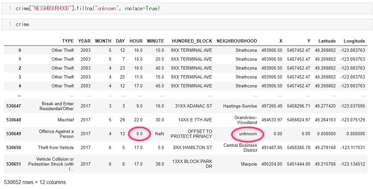Screen dimensions: 373x189
Task: Click Longitude value -123.075129
Action: click(x=353, y=120)
